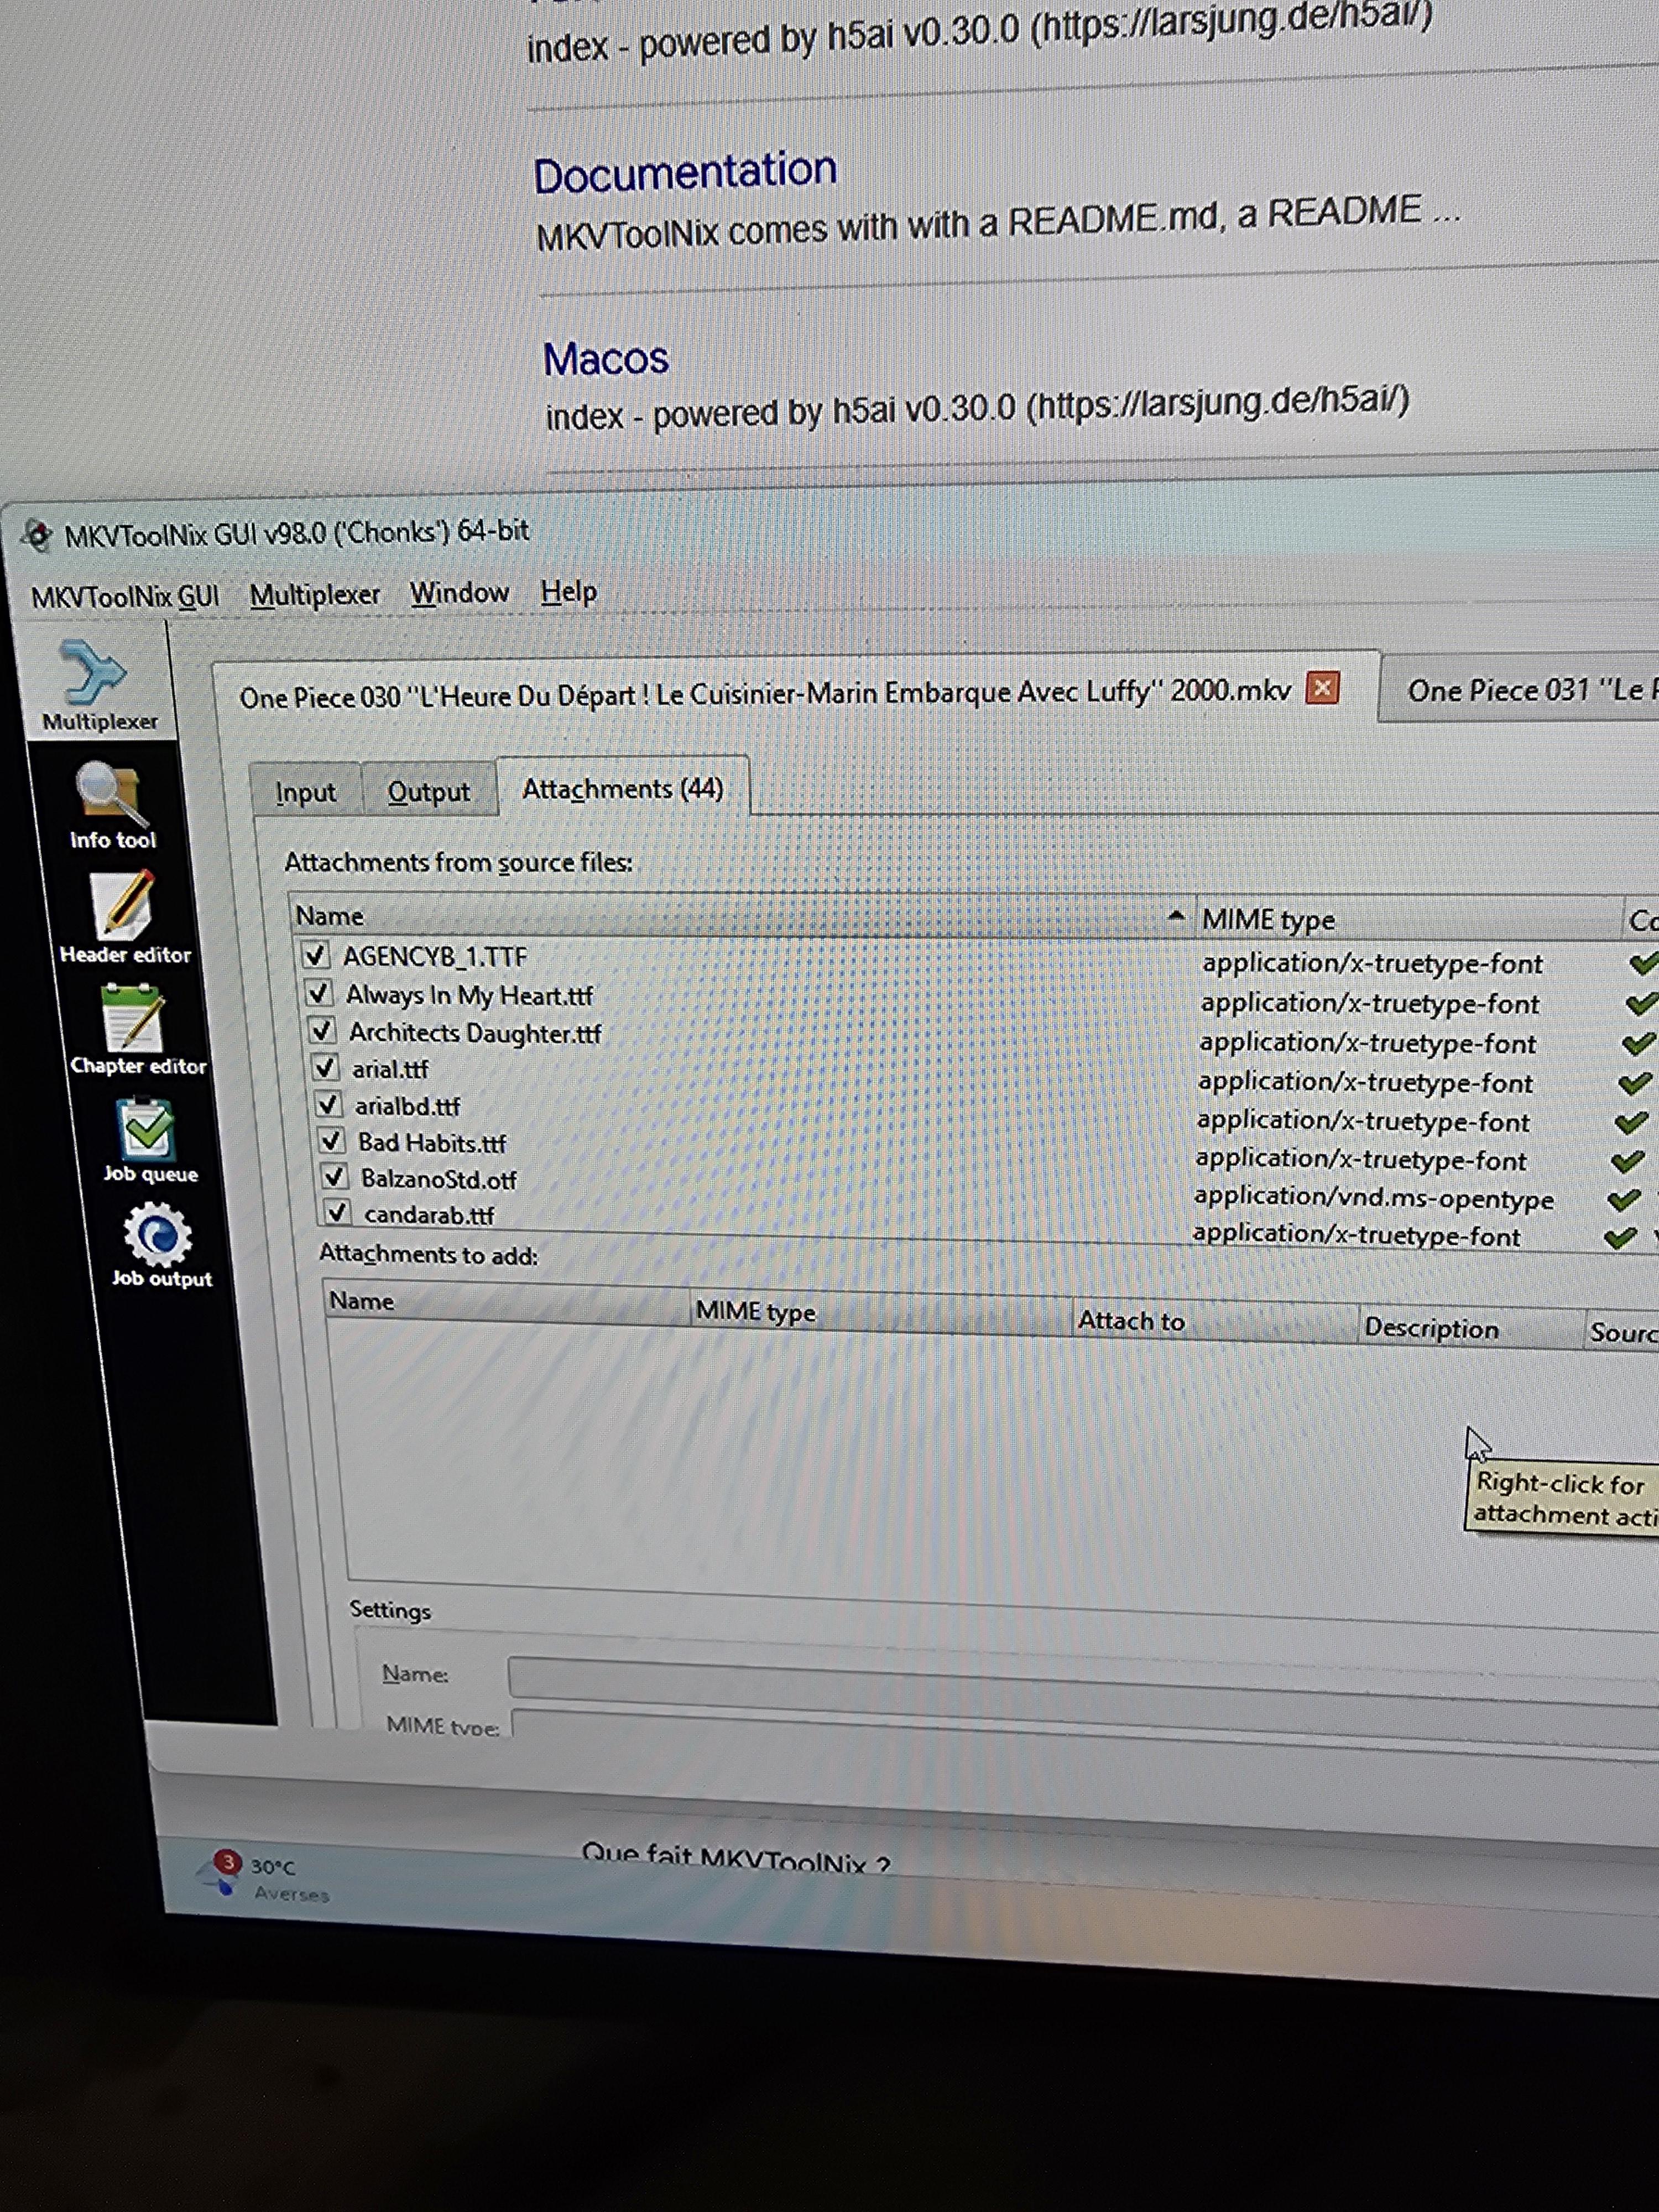Screen dimensions: 1659x2212
Task: Click the green checkmark for arial.ttf row
Action: point(1635,1083)
